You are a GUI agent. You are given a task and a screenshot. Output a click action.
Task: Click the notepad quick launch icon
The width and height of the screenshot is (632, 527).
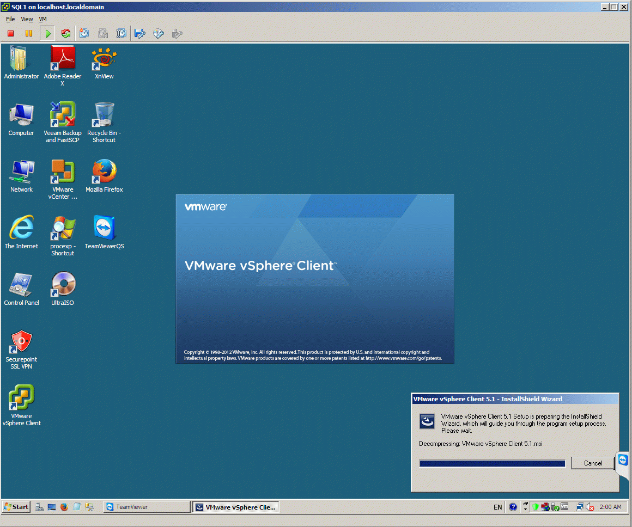(x=77, y=507)
